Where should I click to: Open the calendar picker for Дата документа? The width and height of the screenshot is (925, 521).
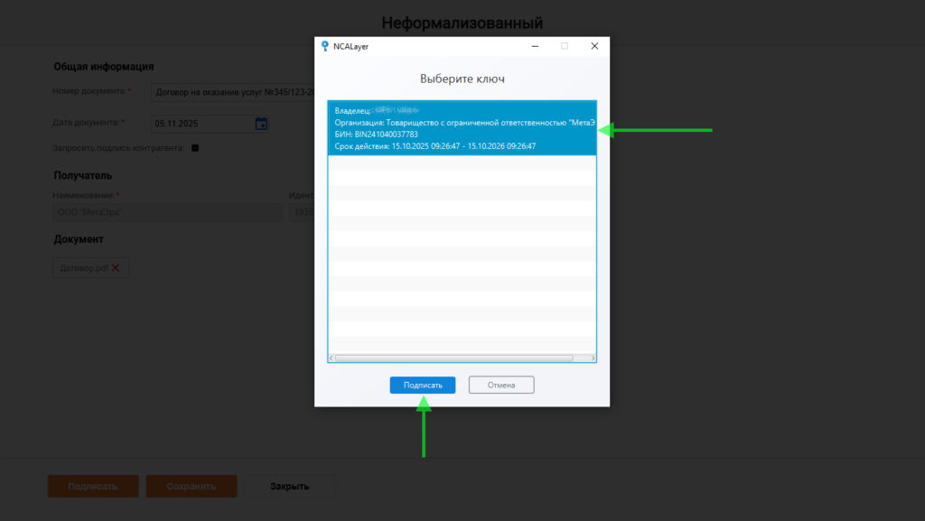tap(261, 124)
